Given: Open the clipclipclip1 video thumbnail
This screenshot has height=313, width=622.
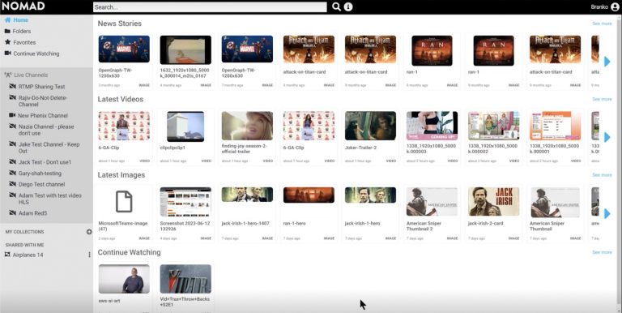Looking at the screenshot, I should [185, 126].
